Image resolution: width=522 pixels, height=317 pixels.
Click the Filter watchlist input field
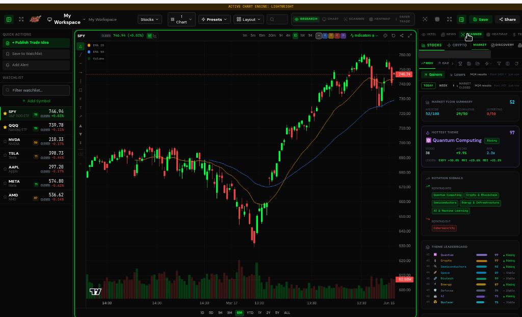point(36,91)
